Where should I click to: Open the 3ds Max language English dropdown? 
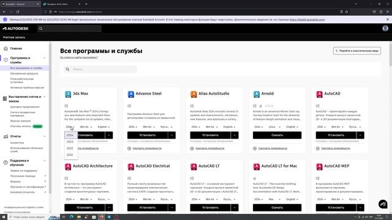104,127
